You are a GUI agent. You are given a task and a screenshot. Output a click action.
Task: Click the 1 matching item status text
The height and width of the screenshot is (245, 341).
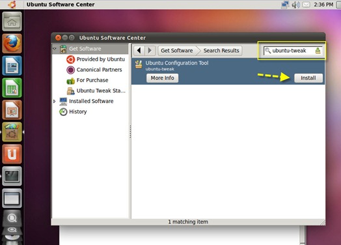(188, 222)
